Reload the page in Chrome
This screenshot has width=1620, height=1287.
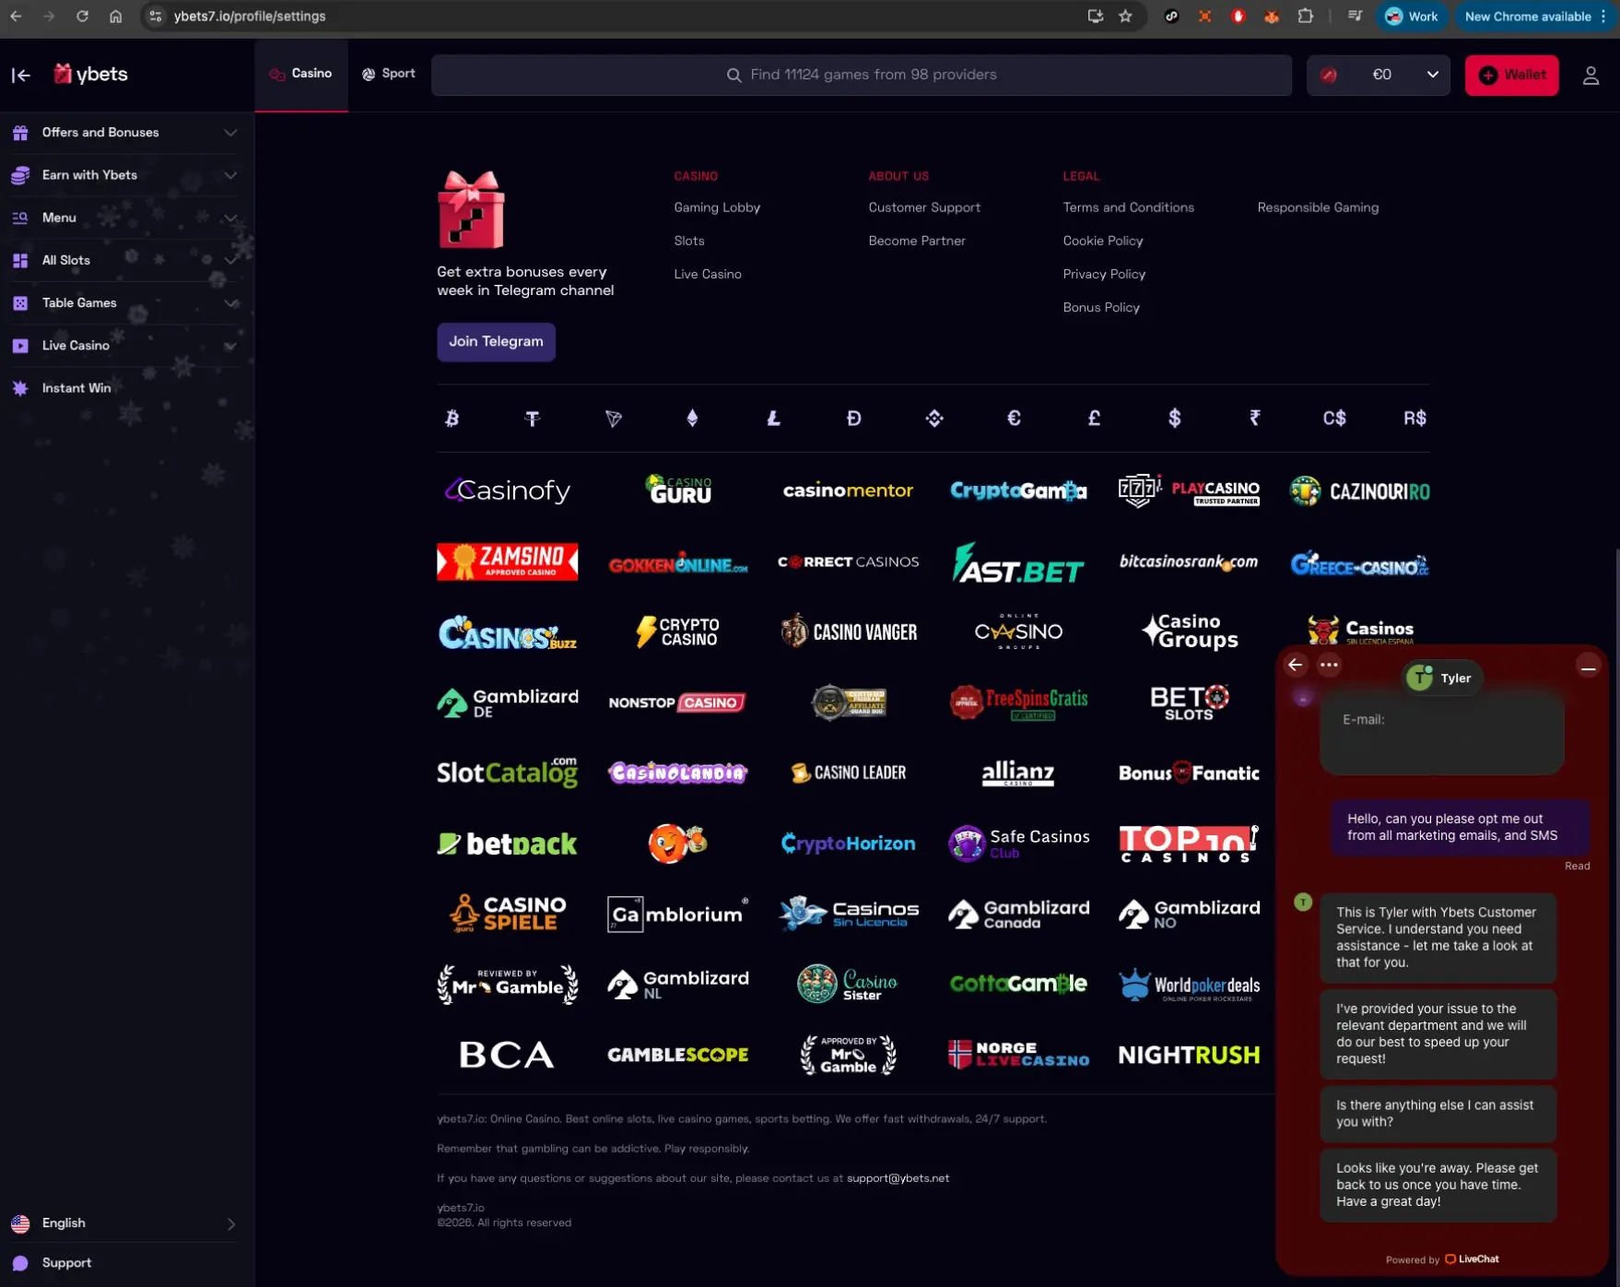pos(82,17)
